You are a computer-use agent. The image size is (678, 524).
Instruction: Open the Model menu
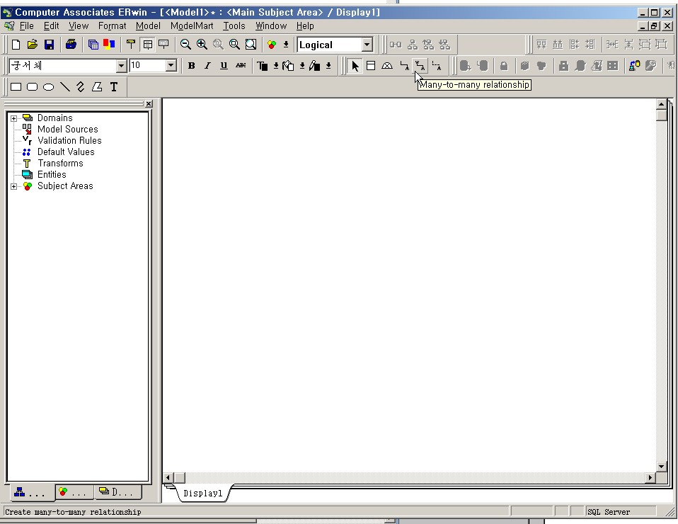click(148, 26)
